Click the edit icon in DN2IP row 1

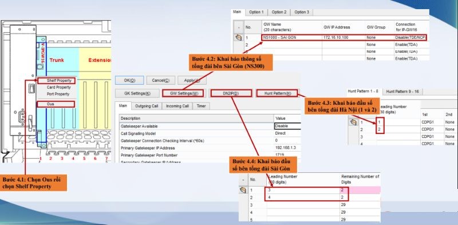click(243, 190)
